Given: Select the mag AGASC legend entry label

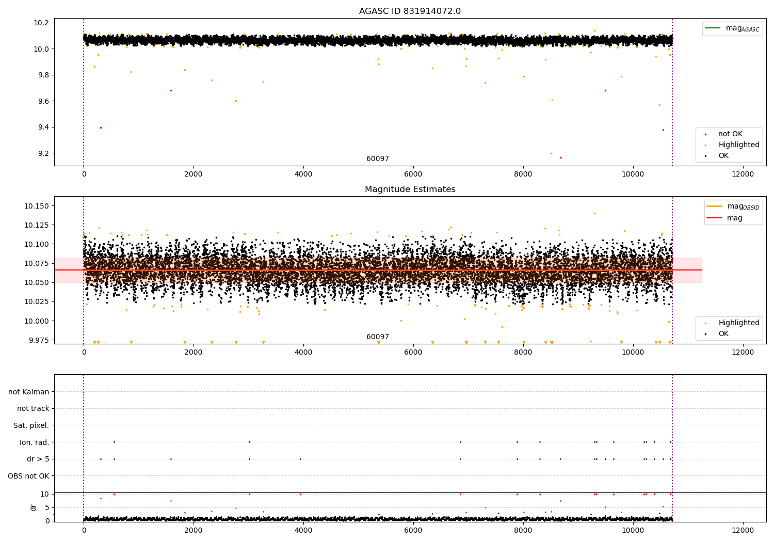Looking at the screenshot, I should [743, 29].
